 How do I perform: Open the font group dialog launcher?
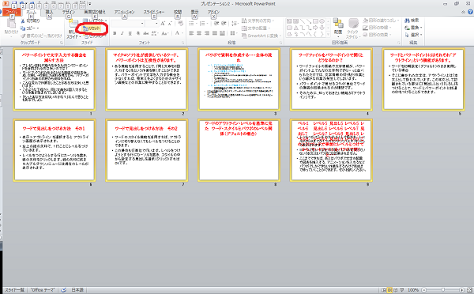[x=182, y=43]
